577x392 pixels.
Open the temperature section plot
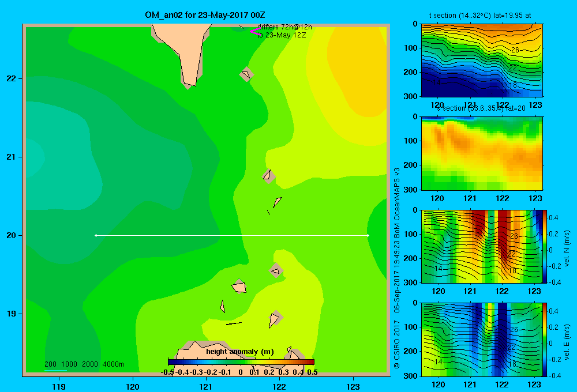[482, 61]
